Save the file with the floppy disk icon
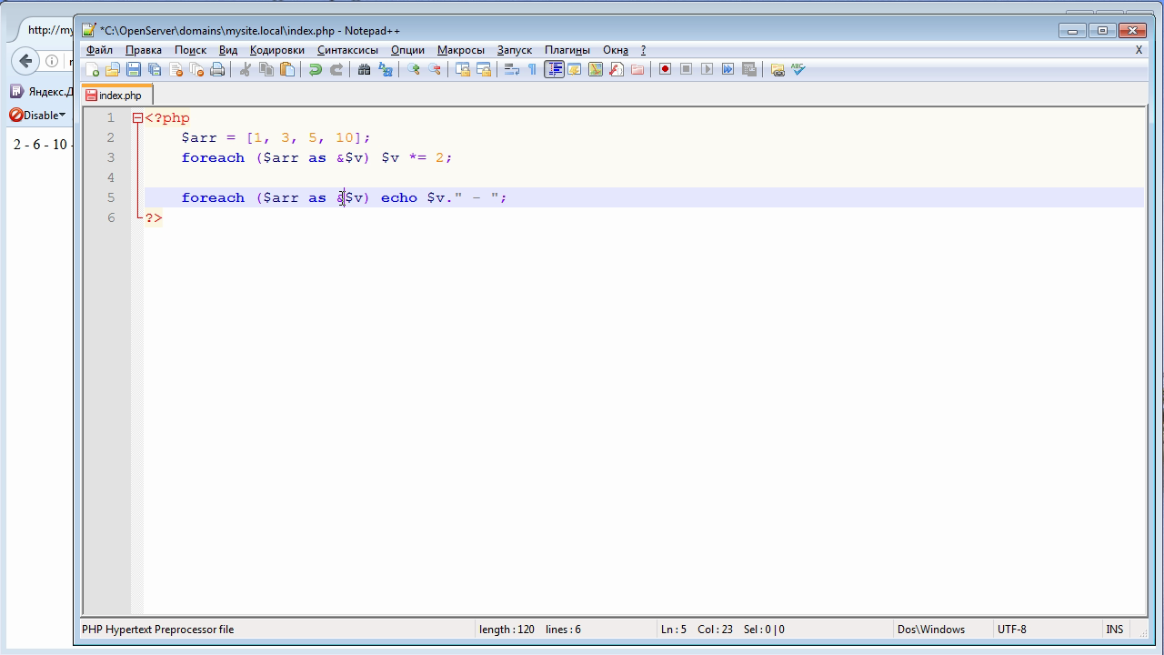Viewport: 1164px width, 655px height. (x=134, y=69)
